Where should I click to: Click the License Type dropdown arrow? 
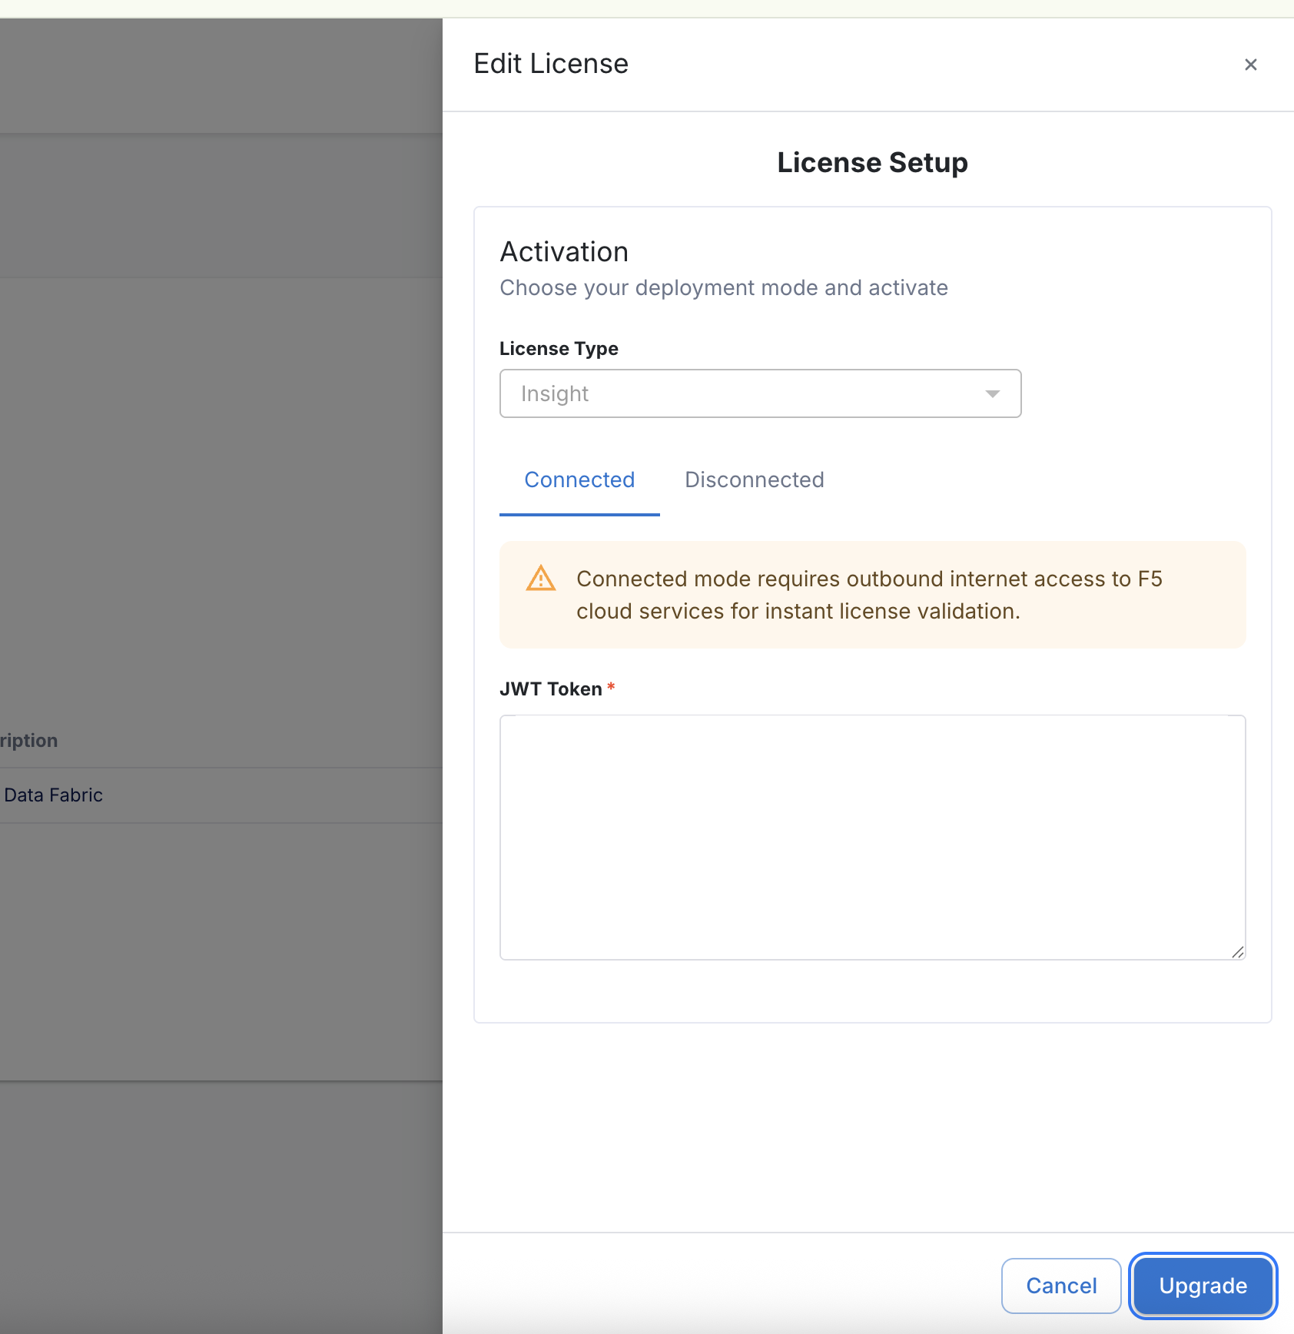coord(992,393)
